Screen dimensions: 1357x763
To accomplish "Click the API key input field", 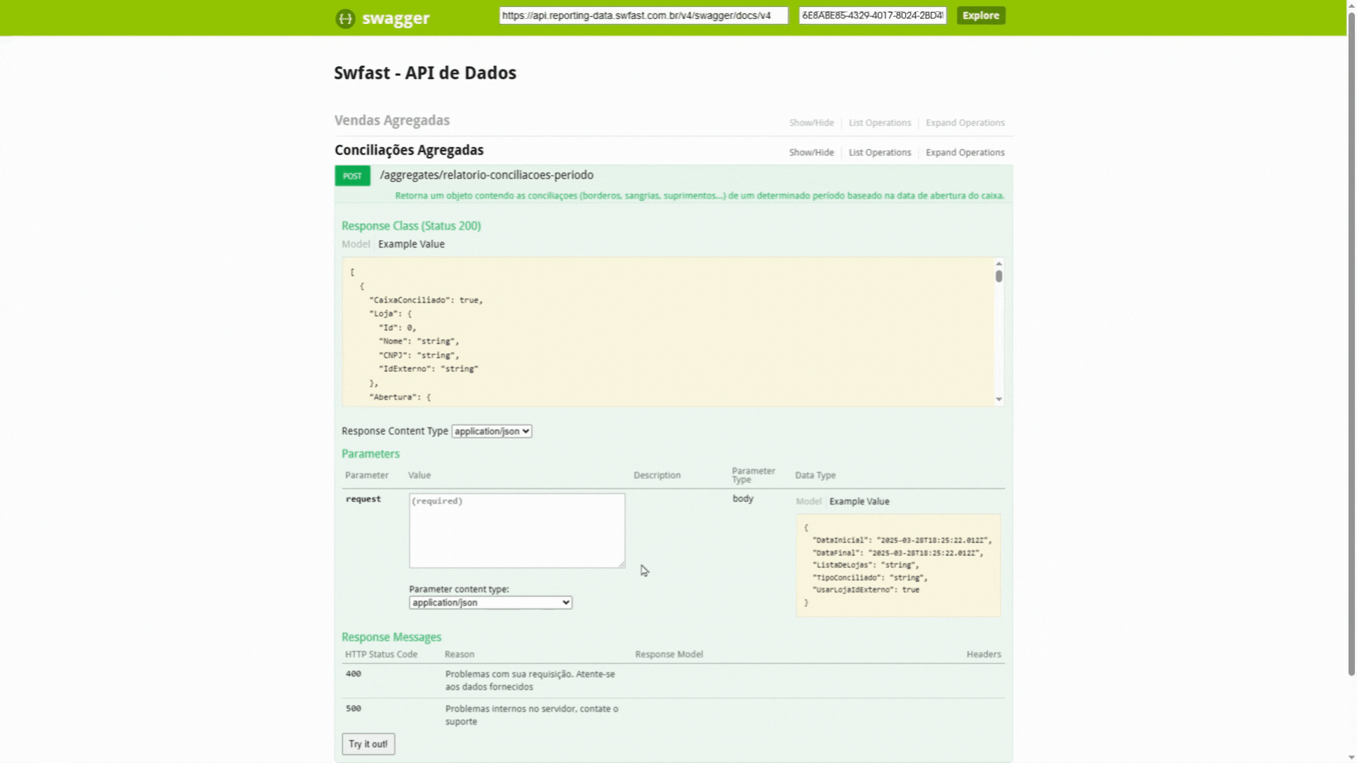I will click(872, 16).
